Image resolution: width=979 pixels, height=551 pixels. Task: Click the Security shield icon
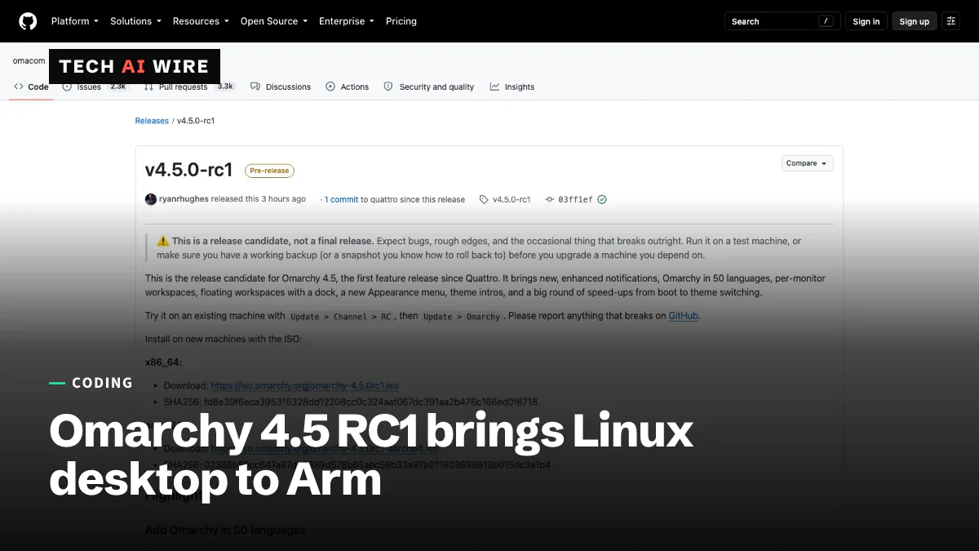pos(388,87)
